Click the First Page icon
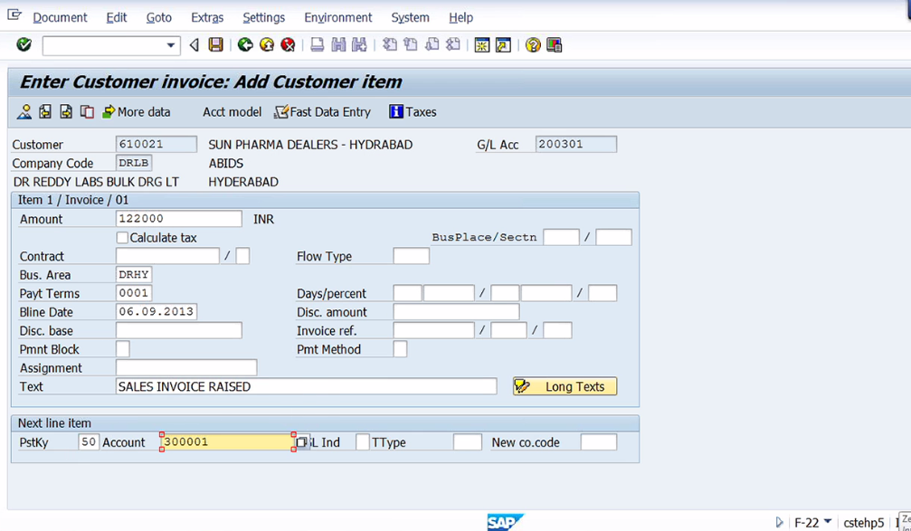This screenshot has height=531, width=911. (x=389, y=44)
